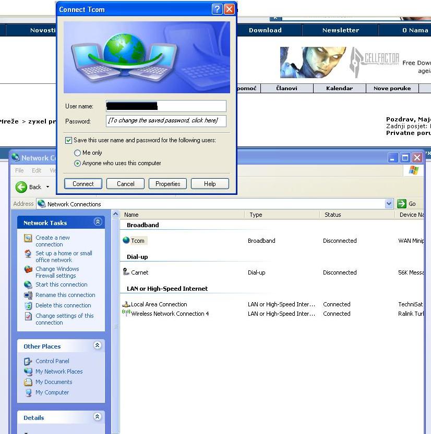431x434 pixels.
Task: Open Control Panel from Other Places
Action: [x=52, y=361]
